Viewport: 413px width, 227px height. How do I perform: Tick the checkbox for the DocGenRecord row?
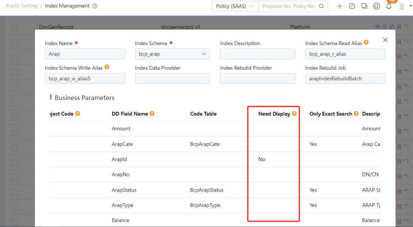click(15, 28)
